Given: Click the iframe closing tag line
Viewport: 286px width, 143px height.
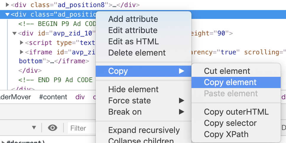Looking at the screenshot, I should (54, 61).
